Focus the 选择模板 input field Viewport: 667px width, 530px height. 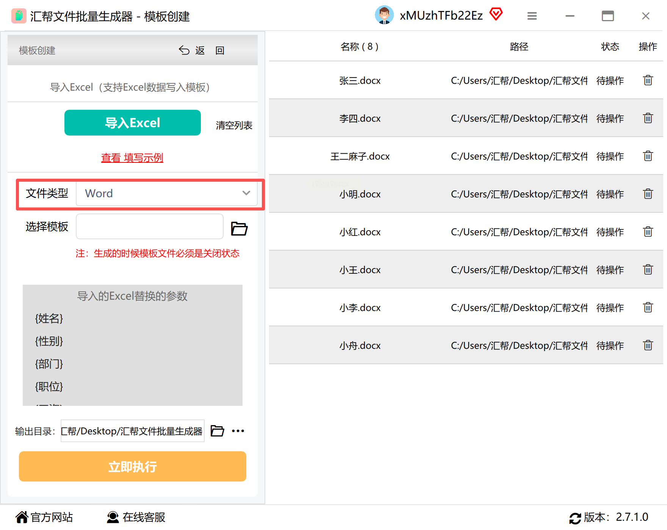click(x=150, y=226)
